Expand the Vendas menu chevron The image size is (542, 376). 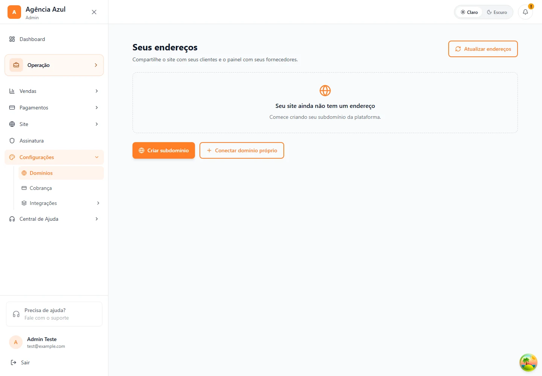point(97,91)
